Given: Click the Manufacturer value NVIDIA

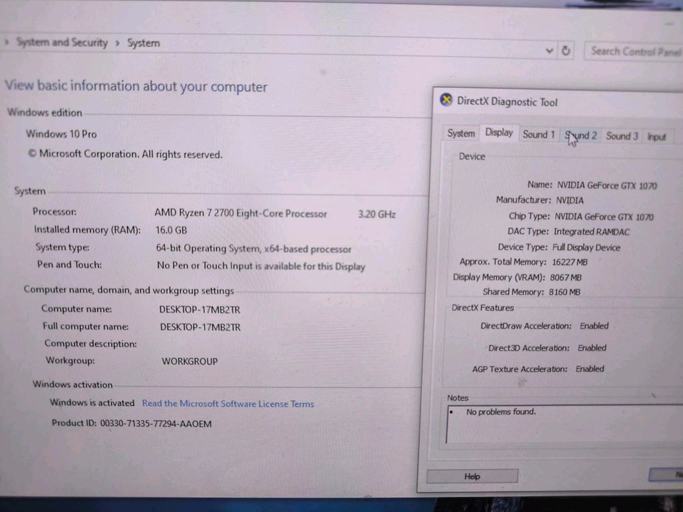Looking at the screenshot, I should pyautogui.click(x=570, y=200).
